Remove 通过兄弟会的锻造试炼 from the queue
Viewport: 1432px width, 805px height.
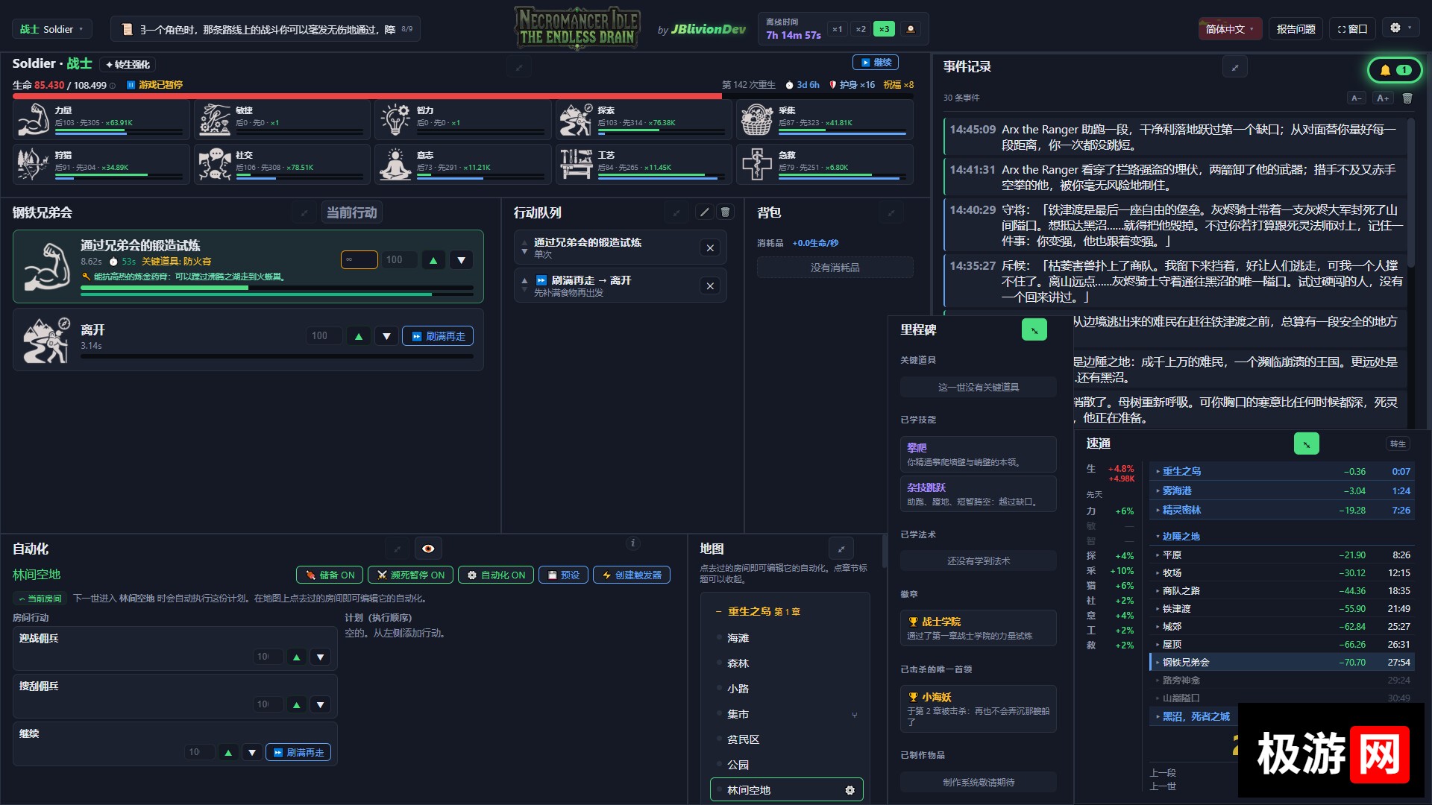coord(710,248)
